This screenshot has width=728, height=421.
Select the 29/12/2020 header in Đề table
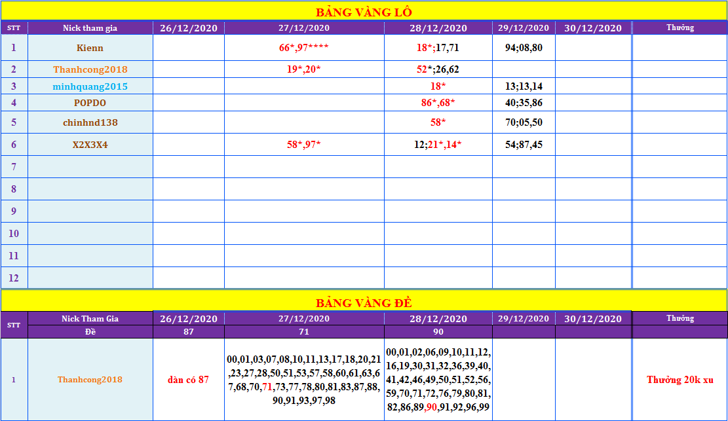(524, 318)
